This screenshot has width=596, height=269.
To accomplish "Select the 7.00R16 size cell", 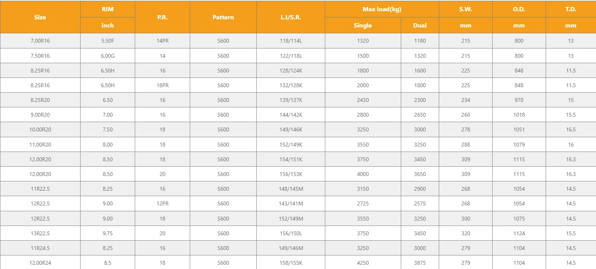I will [x=40, y=41].
